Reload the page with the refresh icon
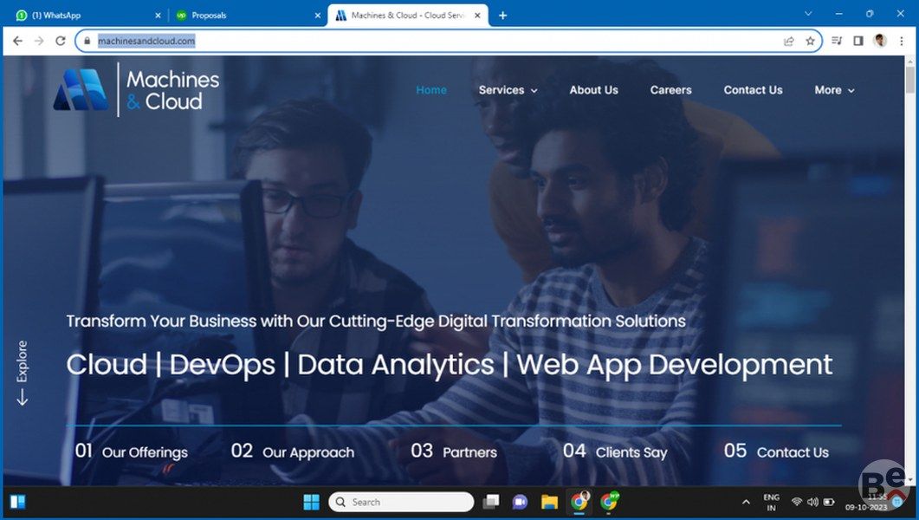Image resolution: width=919 pixels, height=520 pixels. tap(61, 41)
